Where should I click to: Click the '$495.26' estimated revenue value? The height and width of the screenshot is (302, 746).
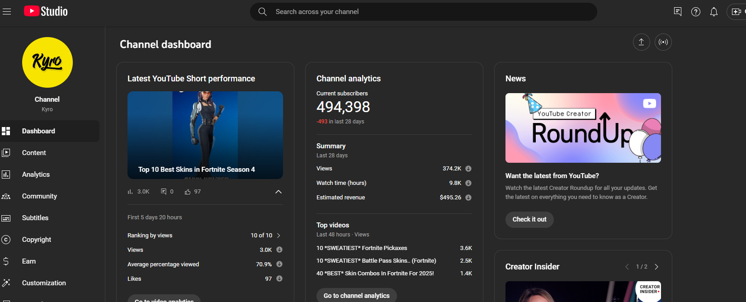(x=450, y=198)
